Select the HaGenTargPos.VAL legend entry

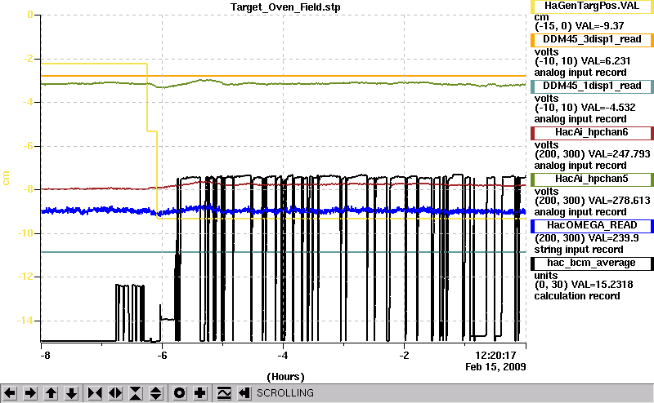[592, 7]
